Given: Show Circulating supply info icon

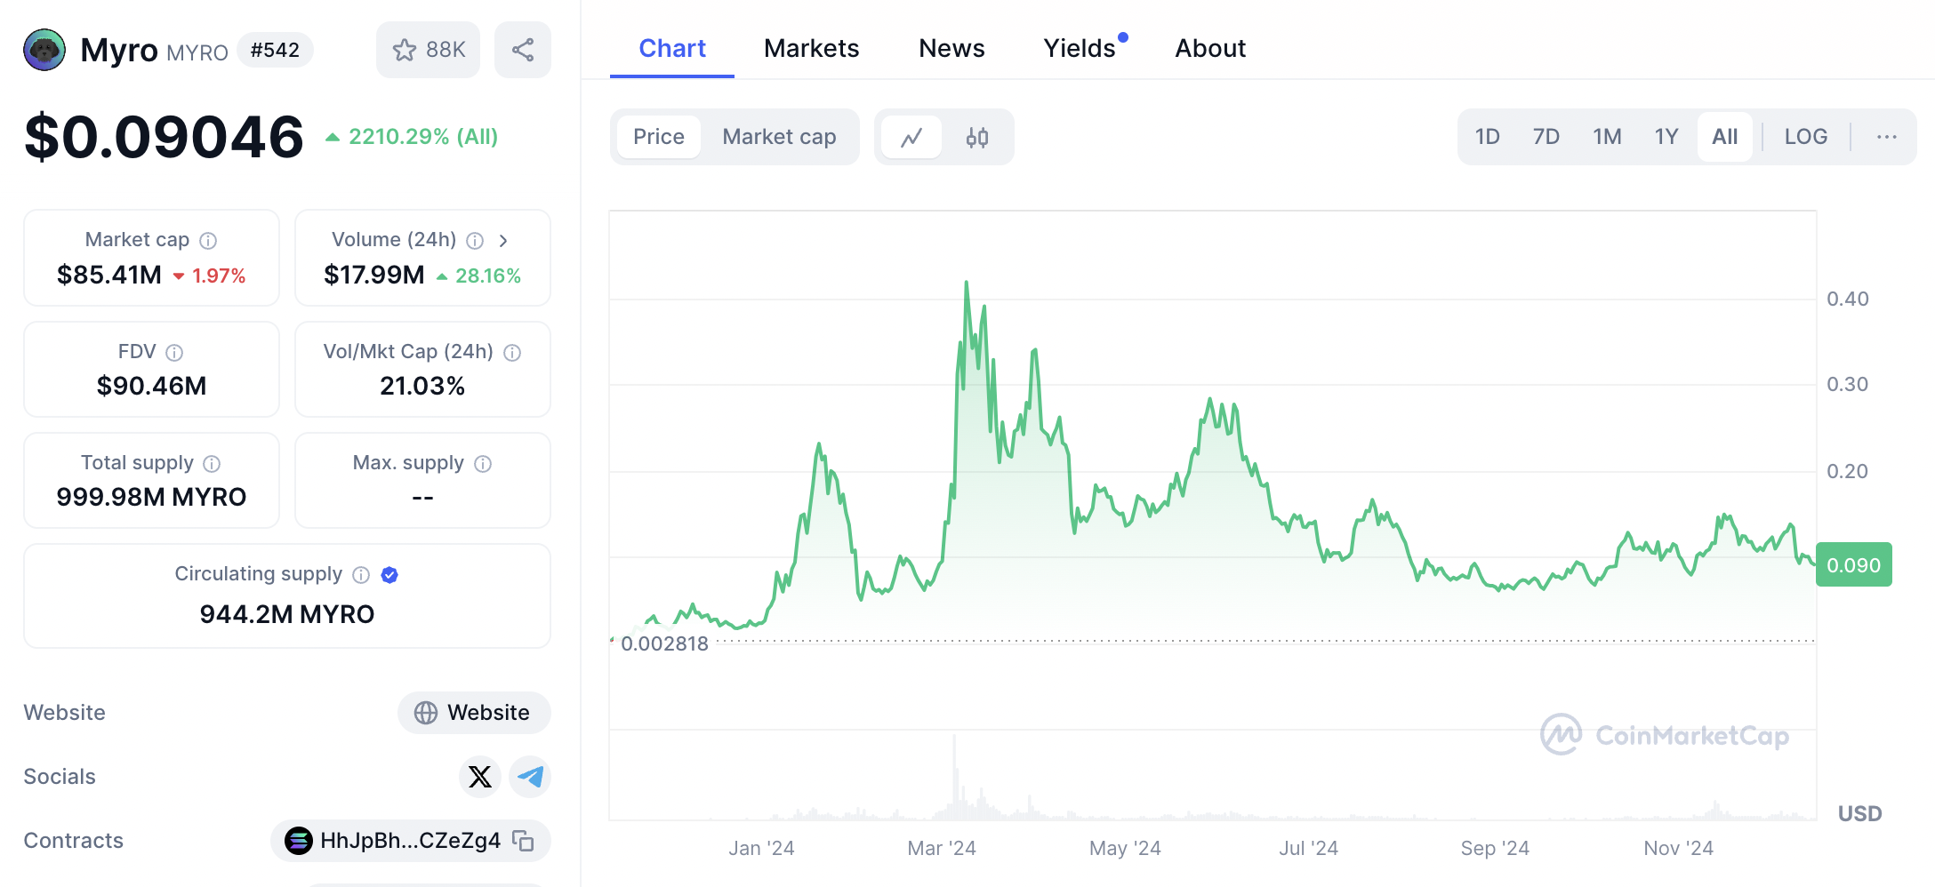Looking at the screenshot, I should pyautogui.click(x=361, y=575).
